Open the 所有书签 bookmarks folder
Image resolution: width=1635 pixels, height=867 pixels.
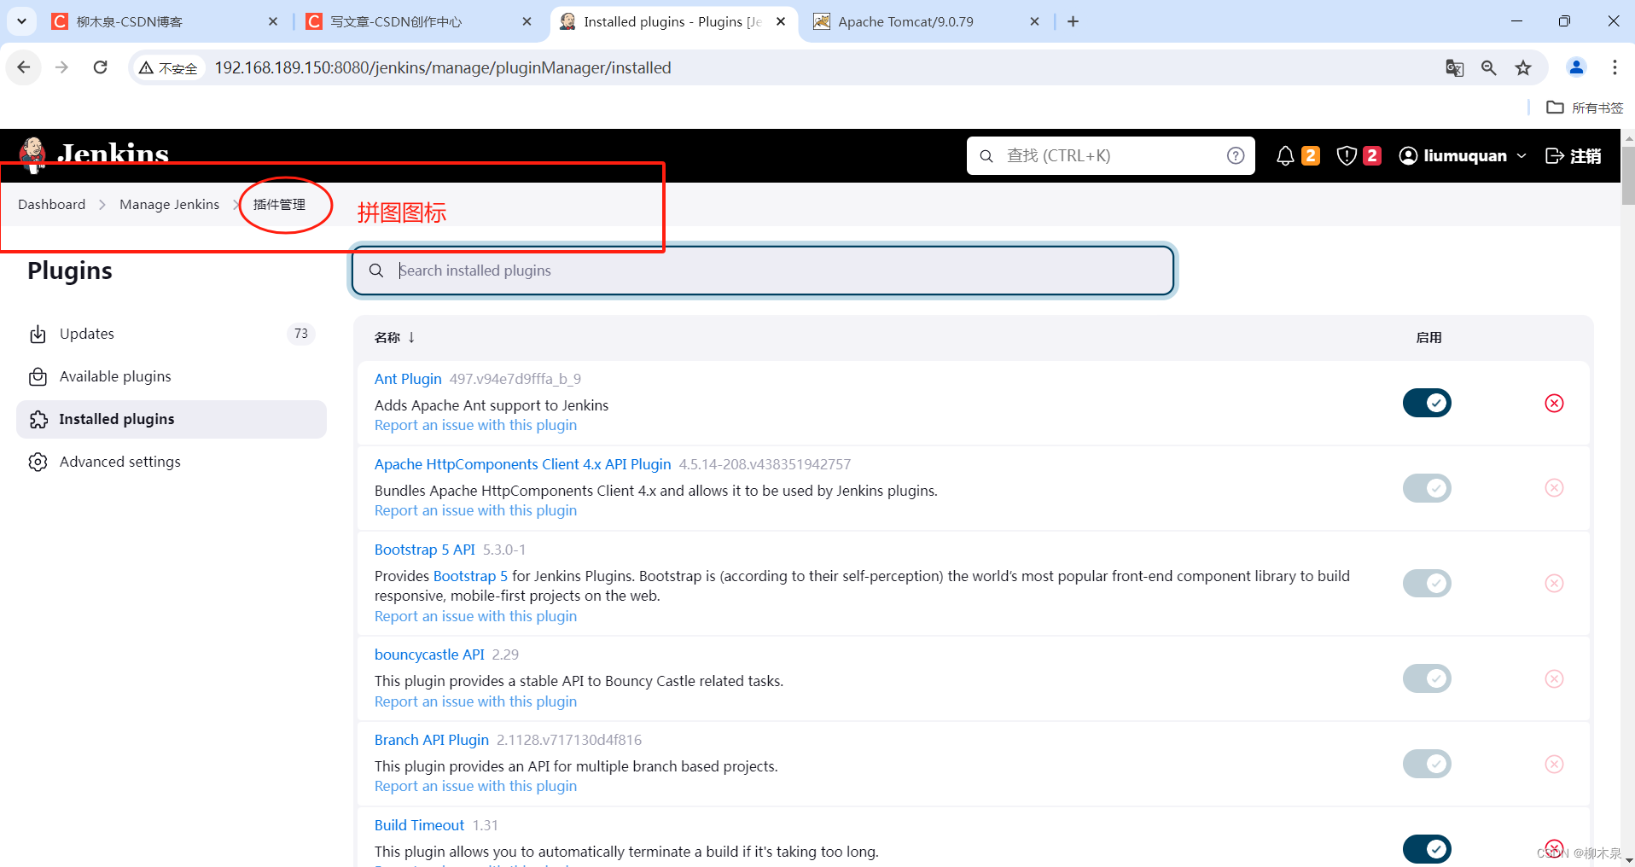point(1586,108)
